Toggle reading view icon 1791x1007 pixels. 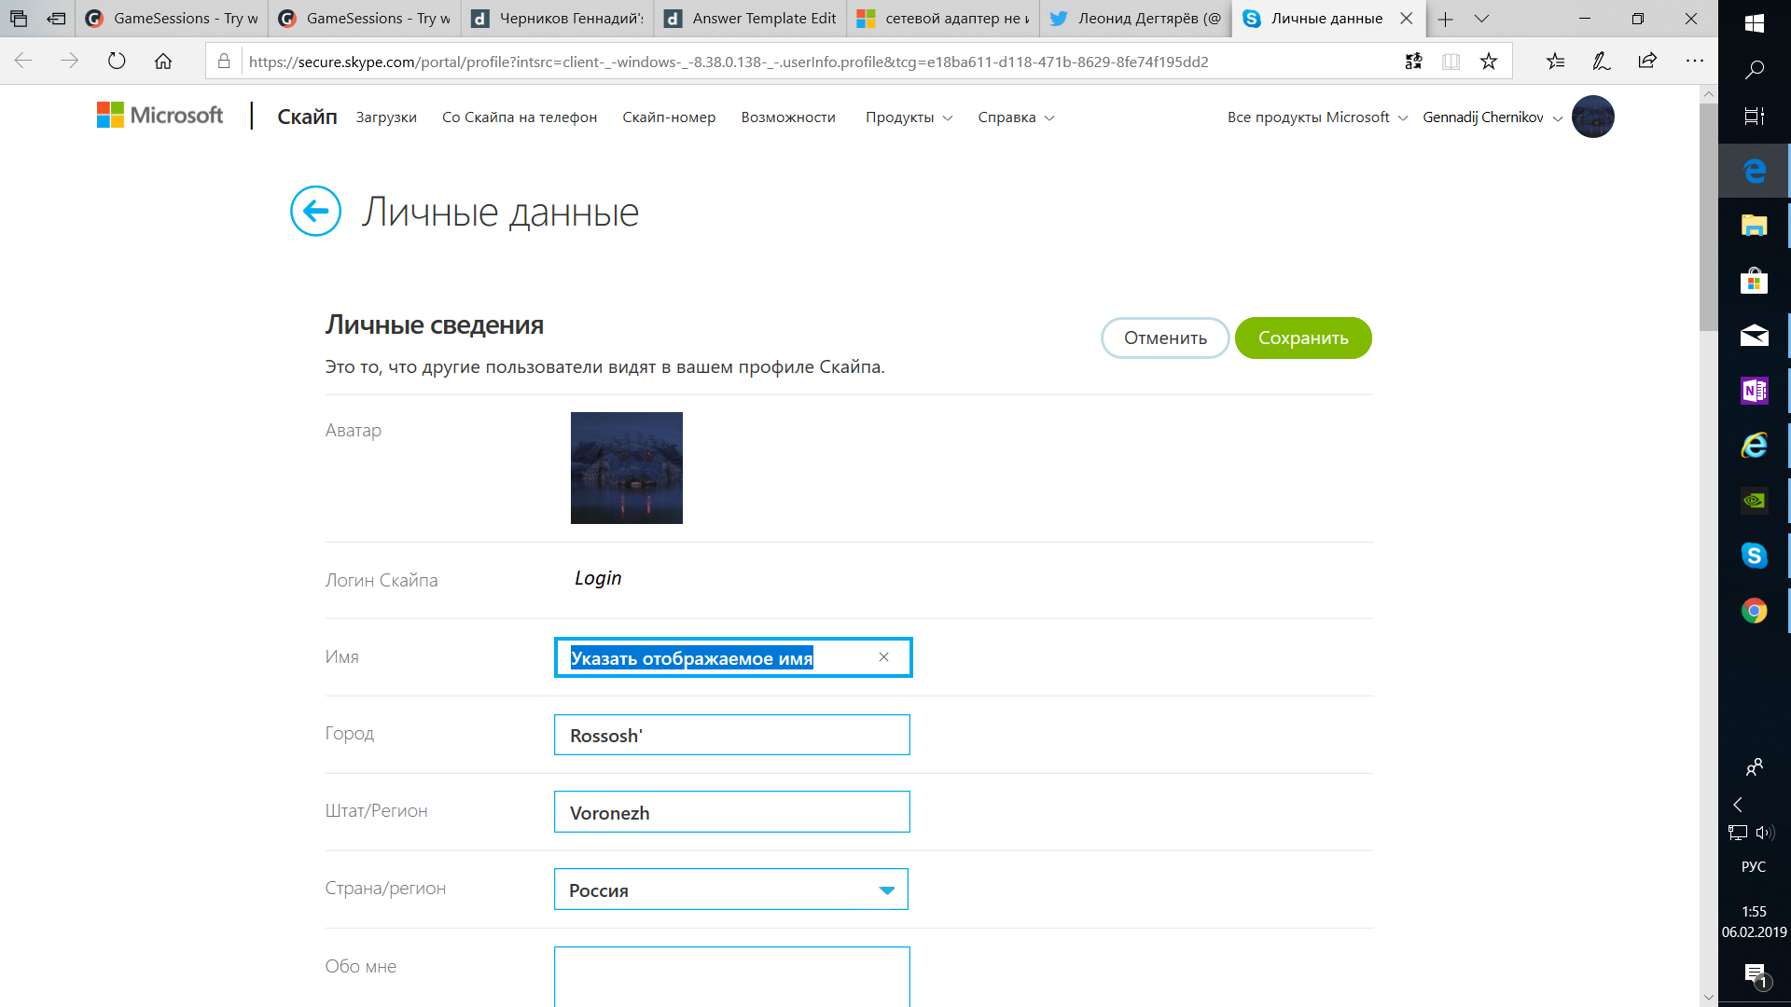(x=1451, y=62)
